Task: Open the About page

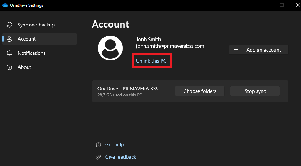Action: pyautogui.click(x=40, y=67)
